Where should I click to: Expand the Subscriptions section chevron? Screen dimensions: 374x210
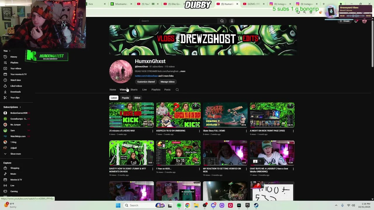tap(20, 107)
